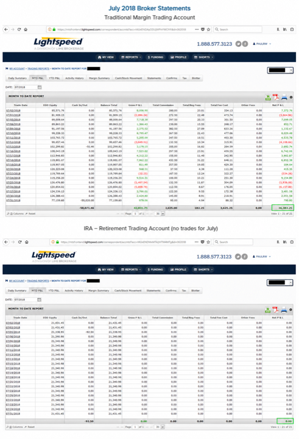Image resolution: width=299 pixels, height=439 pixels.
Task: Click browser home icon in bottom screenshot
Action: coord(27,242)
